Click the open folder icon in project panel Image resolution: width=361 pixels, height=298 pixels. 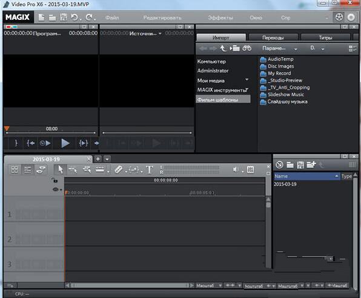[x=290, y=165]
